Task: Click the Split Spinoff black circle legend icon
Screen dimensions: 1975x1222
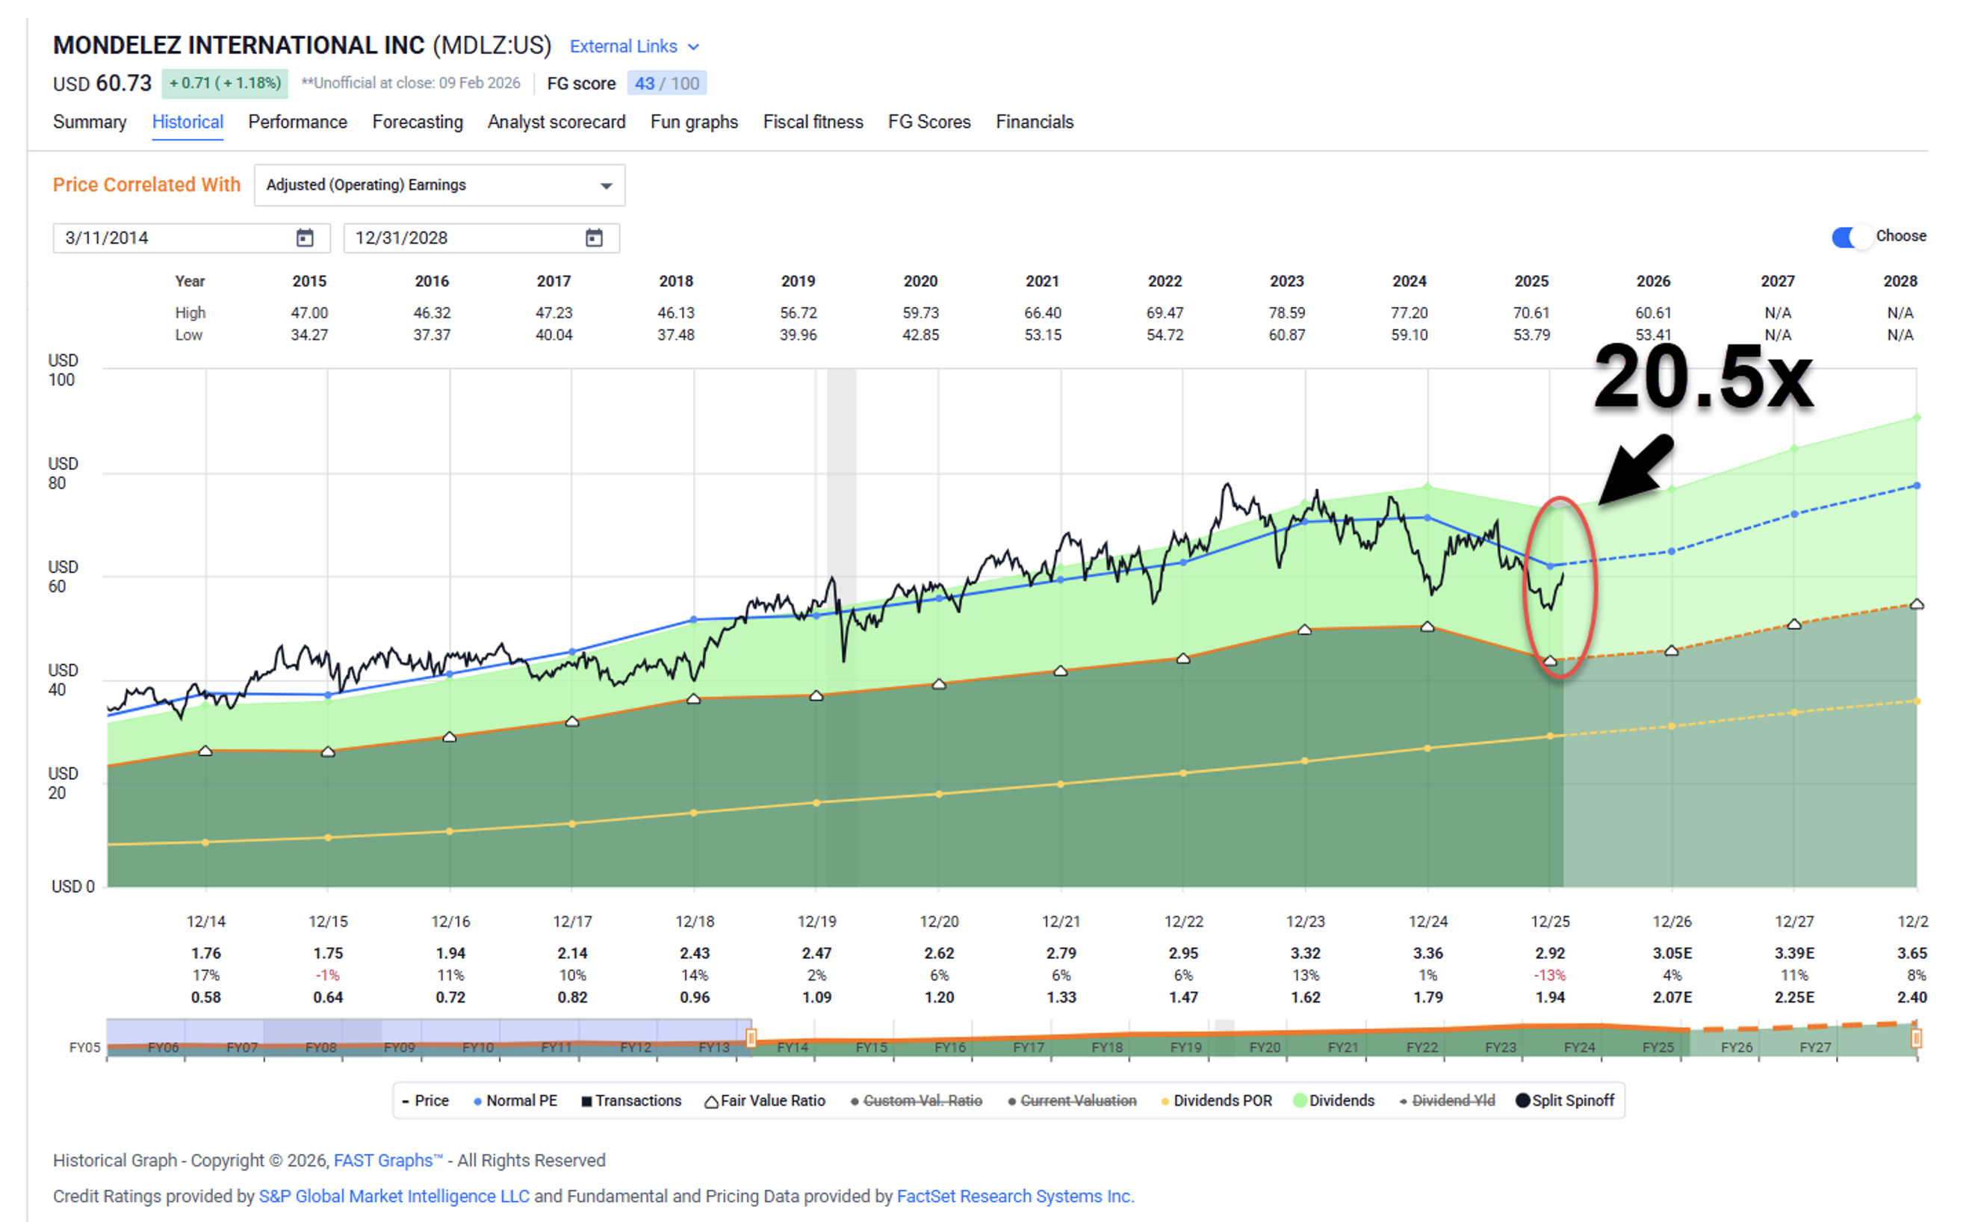Action: tap(1522, 1101)
